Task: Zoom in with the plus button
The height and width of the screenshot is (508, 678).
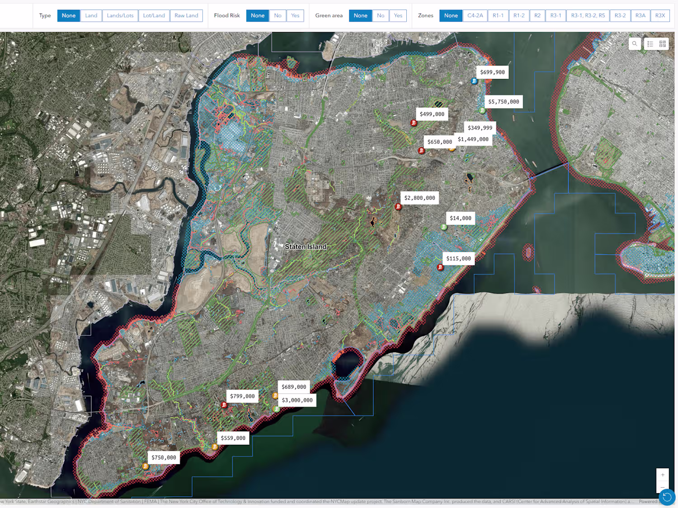Action: pyautogui.click(x=663, y=475)
